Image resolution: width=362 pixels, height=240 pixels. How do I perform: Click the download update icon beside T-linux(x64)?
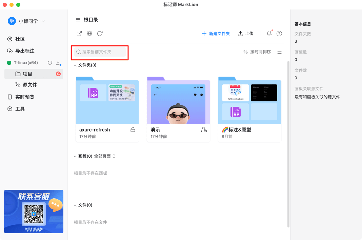point(58,62)
